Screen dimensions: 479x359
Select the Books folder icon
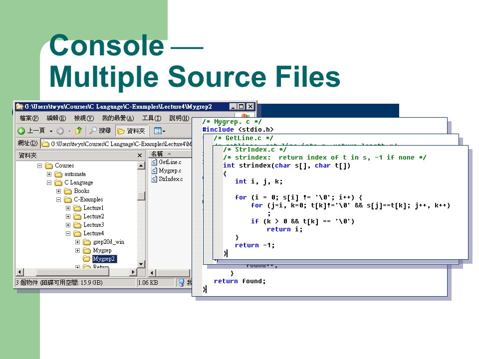point(68,191)
